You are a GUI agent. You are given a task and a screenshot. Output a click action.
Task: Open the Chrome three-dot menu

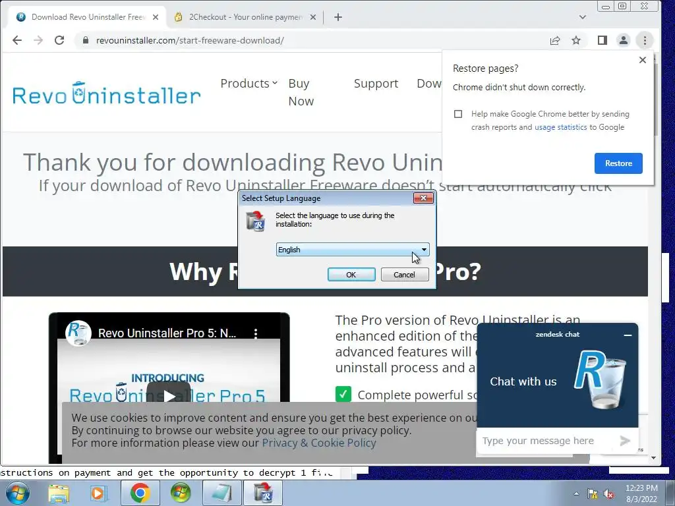point(645,40)
